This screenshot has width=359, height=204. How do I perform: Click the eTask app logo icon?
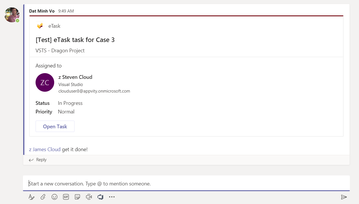coord(40,26)
